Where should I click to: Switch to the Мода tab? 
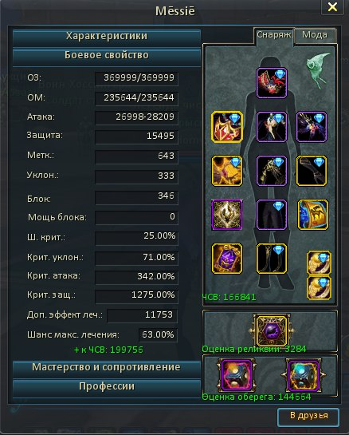pos(315,35)
